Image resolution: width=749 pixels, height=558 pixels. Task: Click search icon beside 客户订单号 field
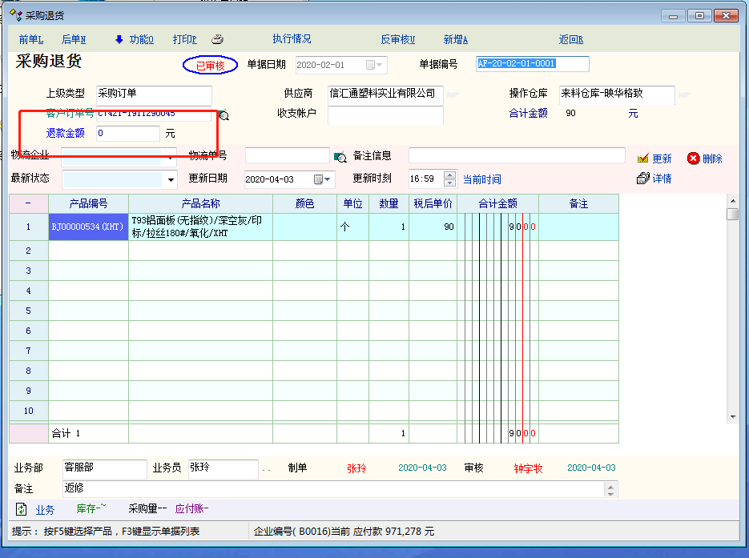click(223, 115)
